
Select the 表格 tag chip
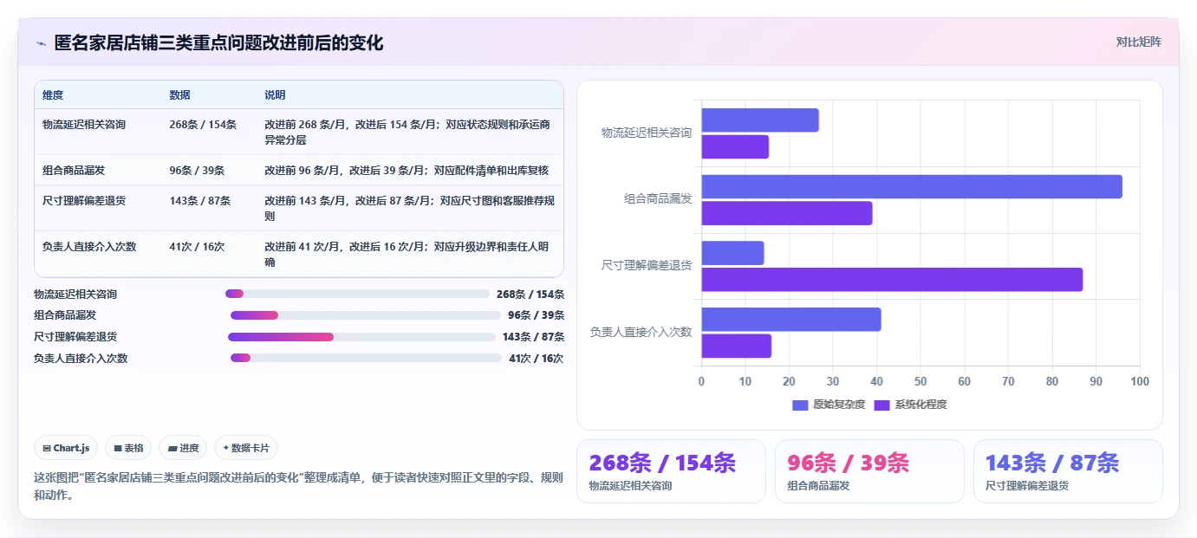(128, 448)
